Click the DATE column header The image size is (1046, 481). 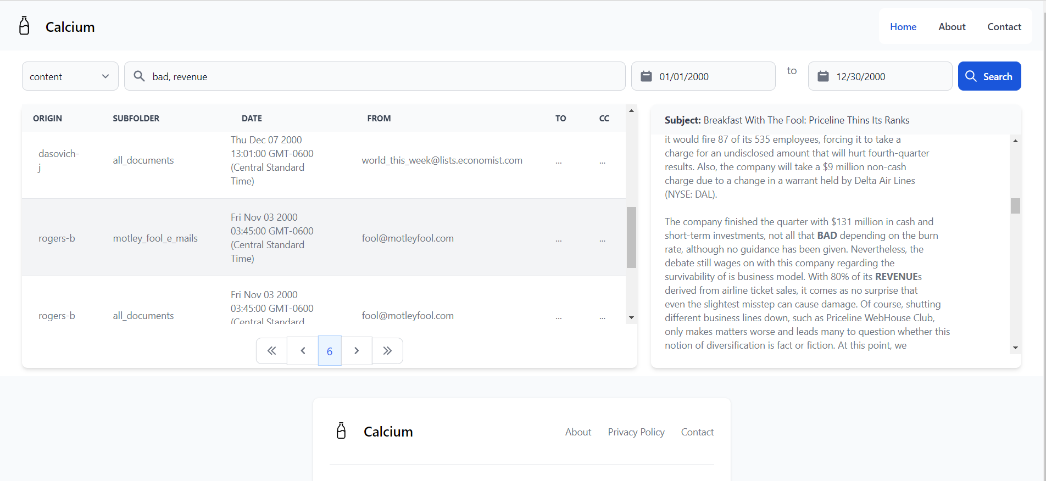point(252,119)
